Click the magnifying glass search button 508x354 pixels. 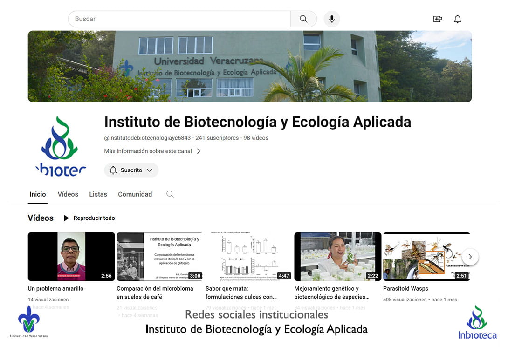pyautogui.click(x=303, y=19)
